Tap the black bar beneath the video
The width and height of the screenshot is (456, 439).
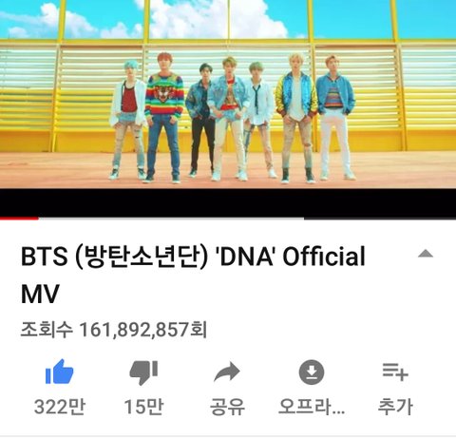point(228,202)
